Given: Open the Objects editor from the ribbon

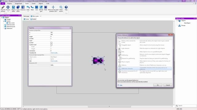Looking at the screenshot, I should coord(14,7).
